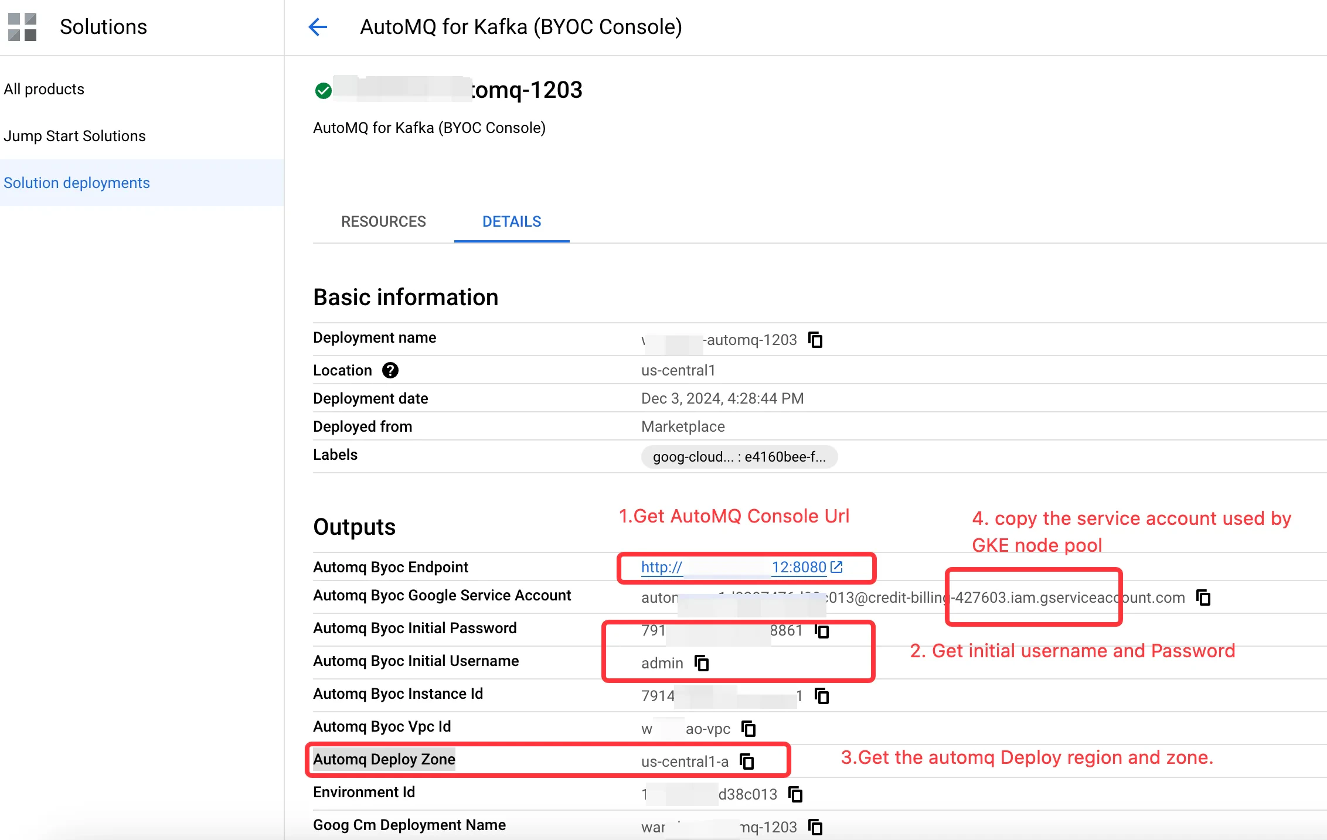
Task: Open external link icon next to endpoint
Action: click(x=837, y=567)
